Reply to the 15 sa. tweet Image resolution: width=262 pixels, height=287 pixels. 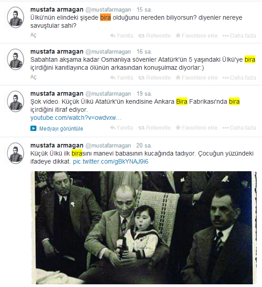click(122, 35)
